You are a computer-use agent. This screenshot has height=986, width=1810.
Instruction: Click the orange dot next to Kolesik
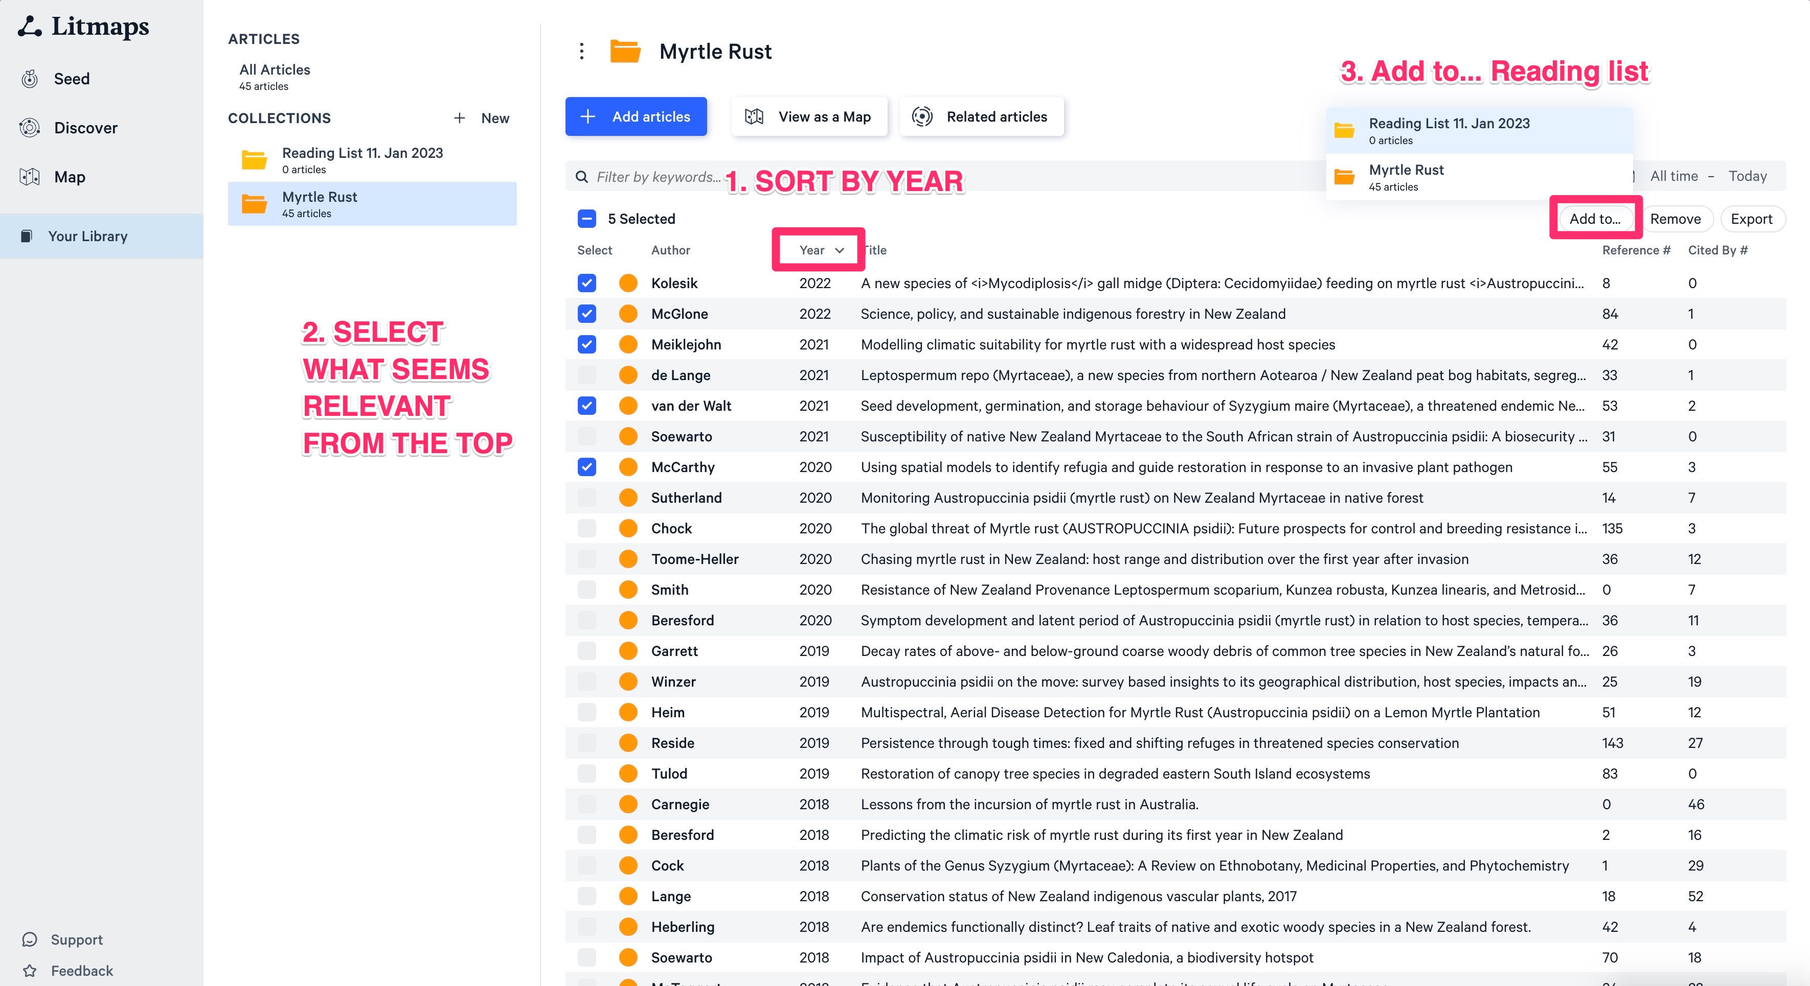[628, 283]
